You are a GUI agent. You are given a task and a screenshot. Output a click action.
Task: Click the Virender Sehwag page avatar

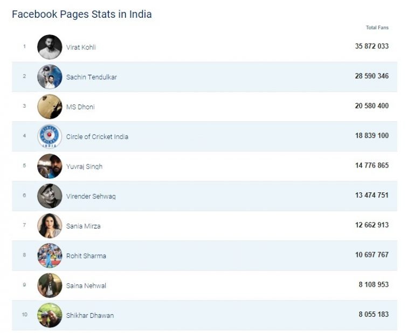50,196
